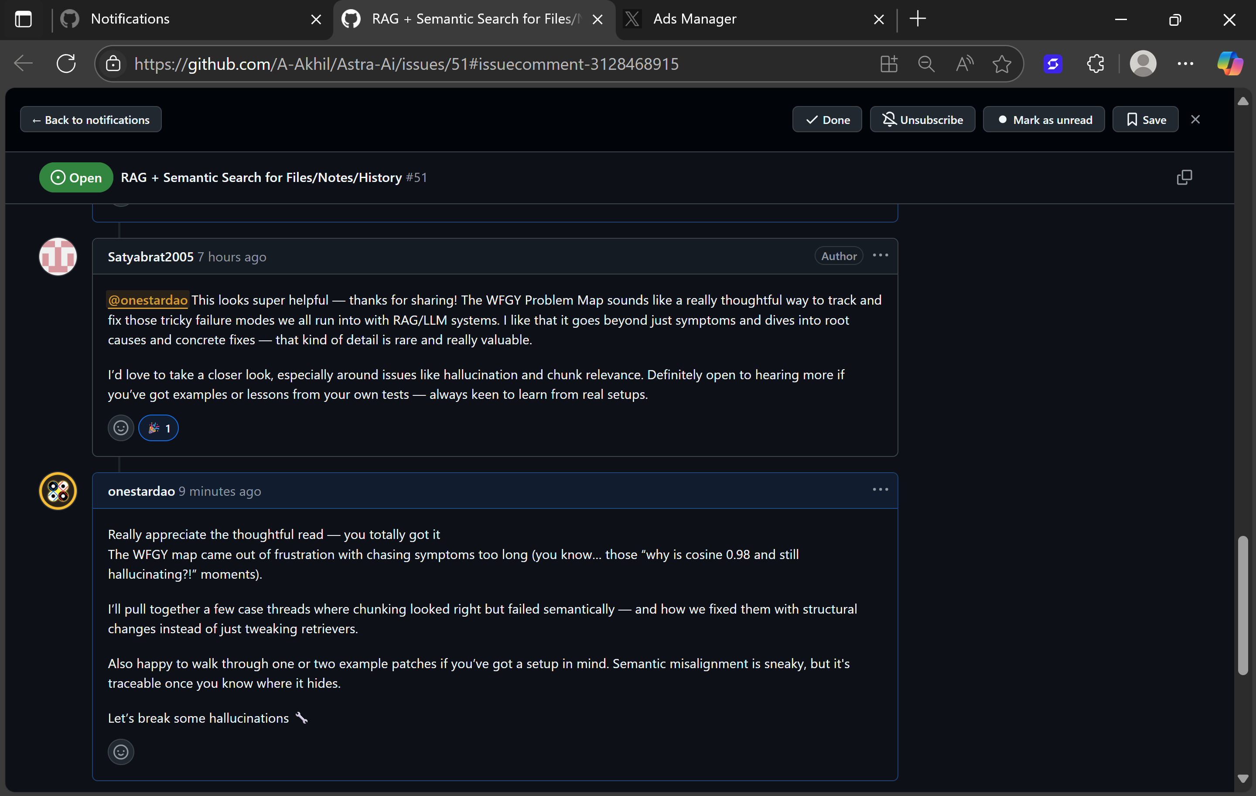Click the zoom out magnifier icon
1256x796 pixels.
coord(926,64)
